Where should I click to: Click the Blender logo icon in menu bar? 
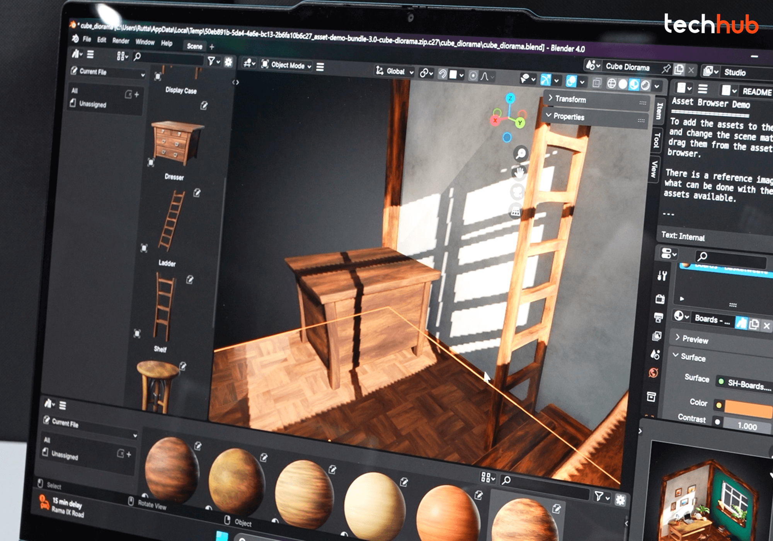75,38
